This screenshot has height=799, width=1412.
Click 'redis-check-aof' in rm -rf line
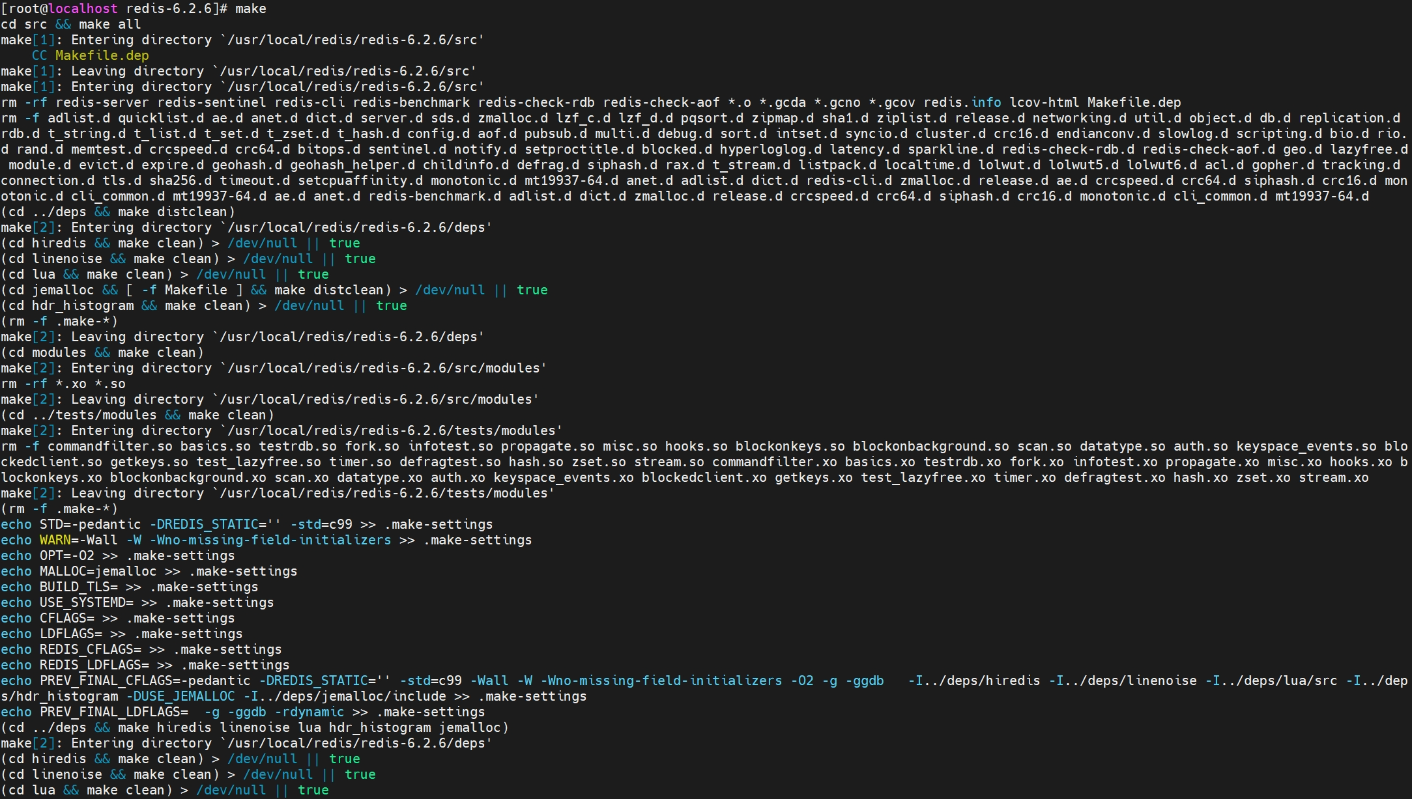click(x=661, y=102)
